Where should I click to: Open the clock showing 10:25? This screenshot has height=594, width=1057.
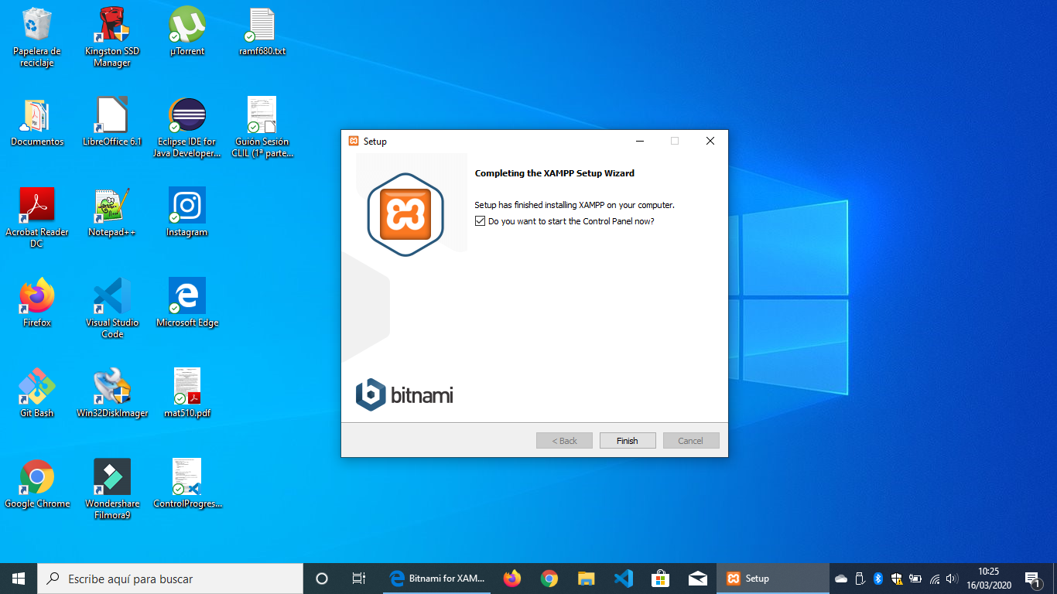(x=989, y=579)
